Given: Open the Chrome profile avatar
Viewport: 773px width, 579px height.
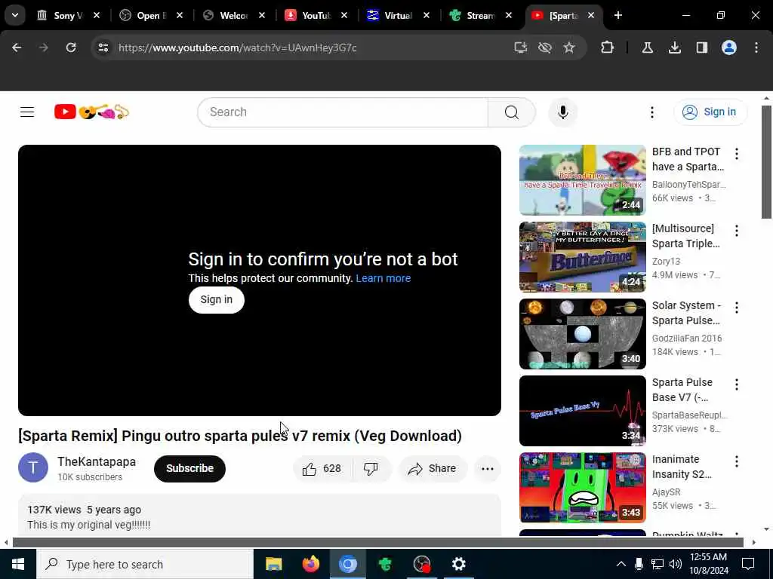Looking at the screenshot, I should click(729, 47).
